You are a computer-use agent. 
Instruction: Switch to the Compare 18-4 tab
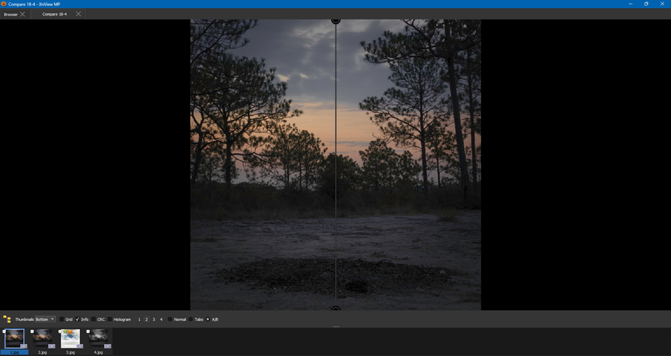54,14
